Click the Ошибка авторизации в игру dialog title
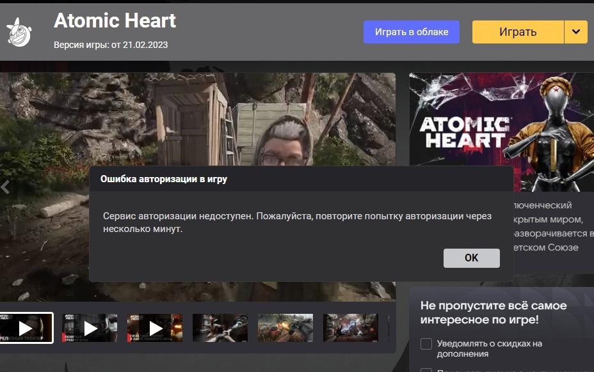 164,179
